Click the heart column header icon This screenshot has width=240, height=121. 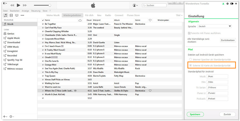(150, 20)
